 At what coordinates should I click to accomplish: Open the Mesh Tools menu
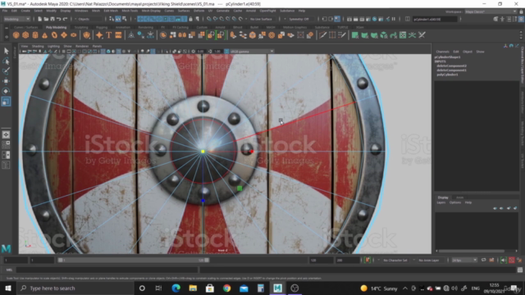(x=130, y=11)
